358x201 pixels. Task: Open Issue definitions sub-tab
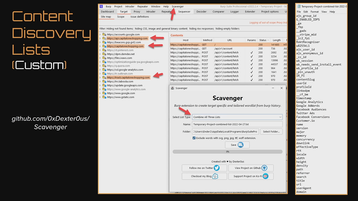pyautogui.click(x=140, y=17)
